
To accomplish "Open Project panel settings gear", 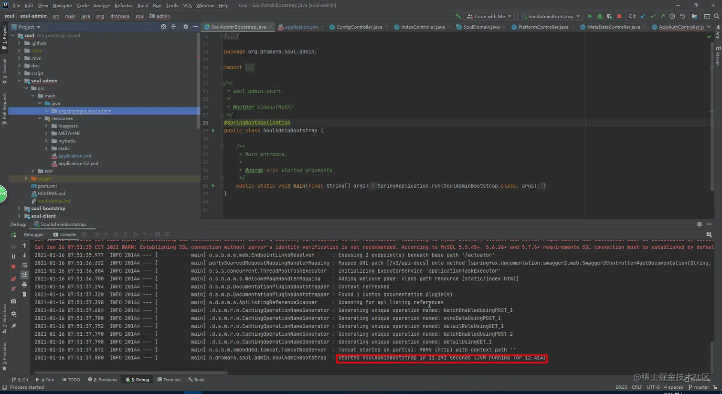I will pos(186,27).
